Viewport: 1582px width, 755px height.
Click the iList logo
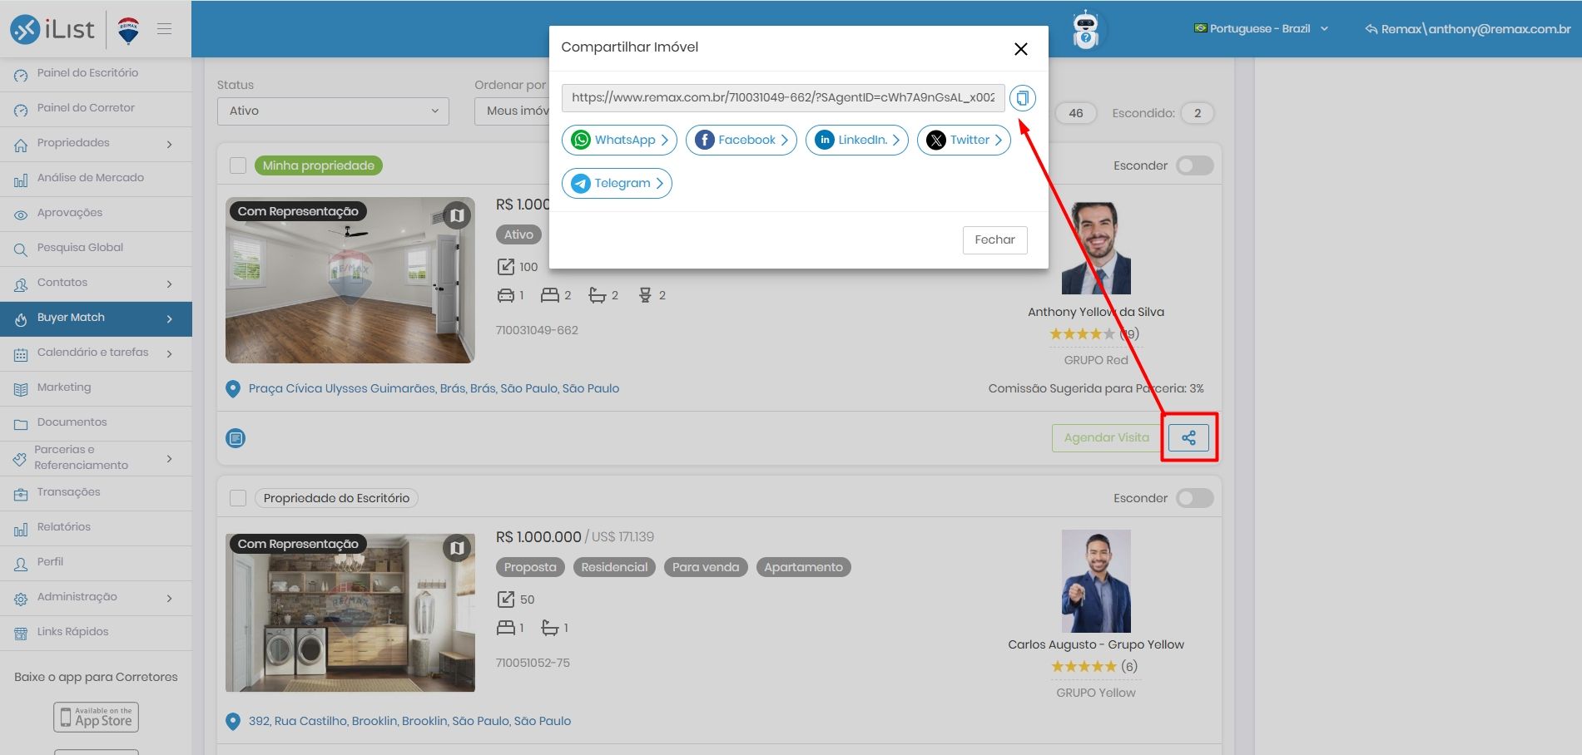(x=52, y=29)
